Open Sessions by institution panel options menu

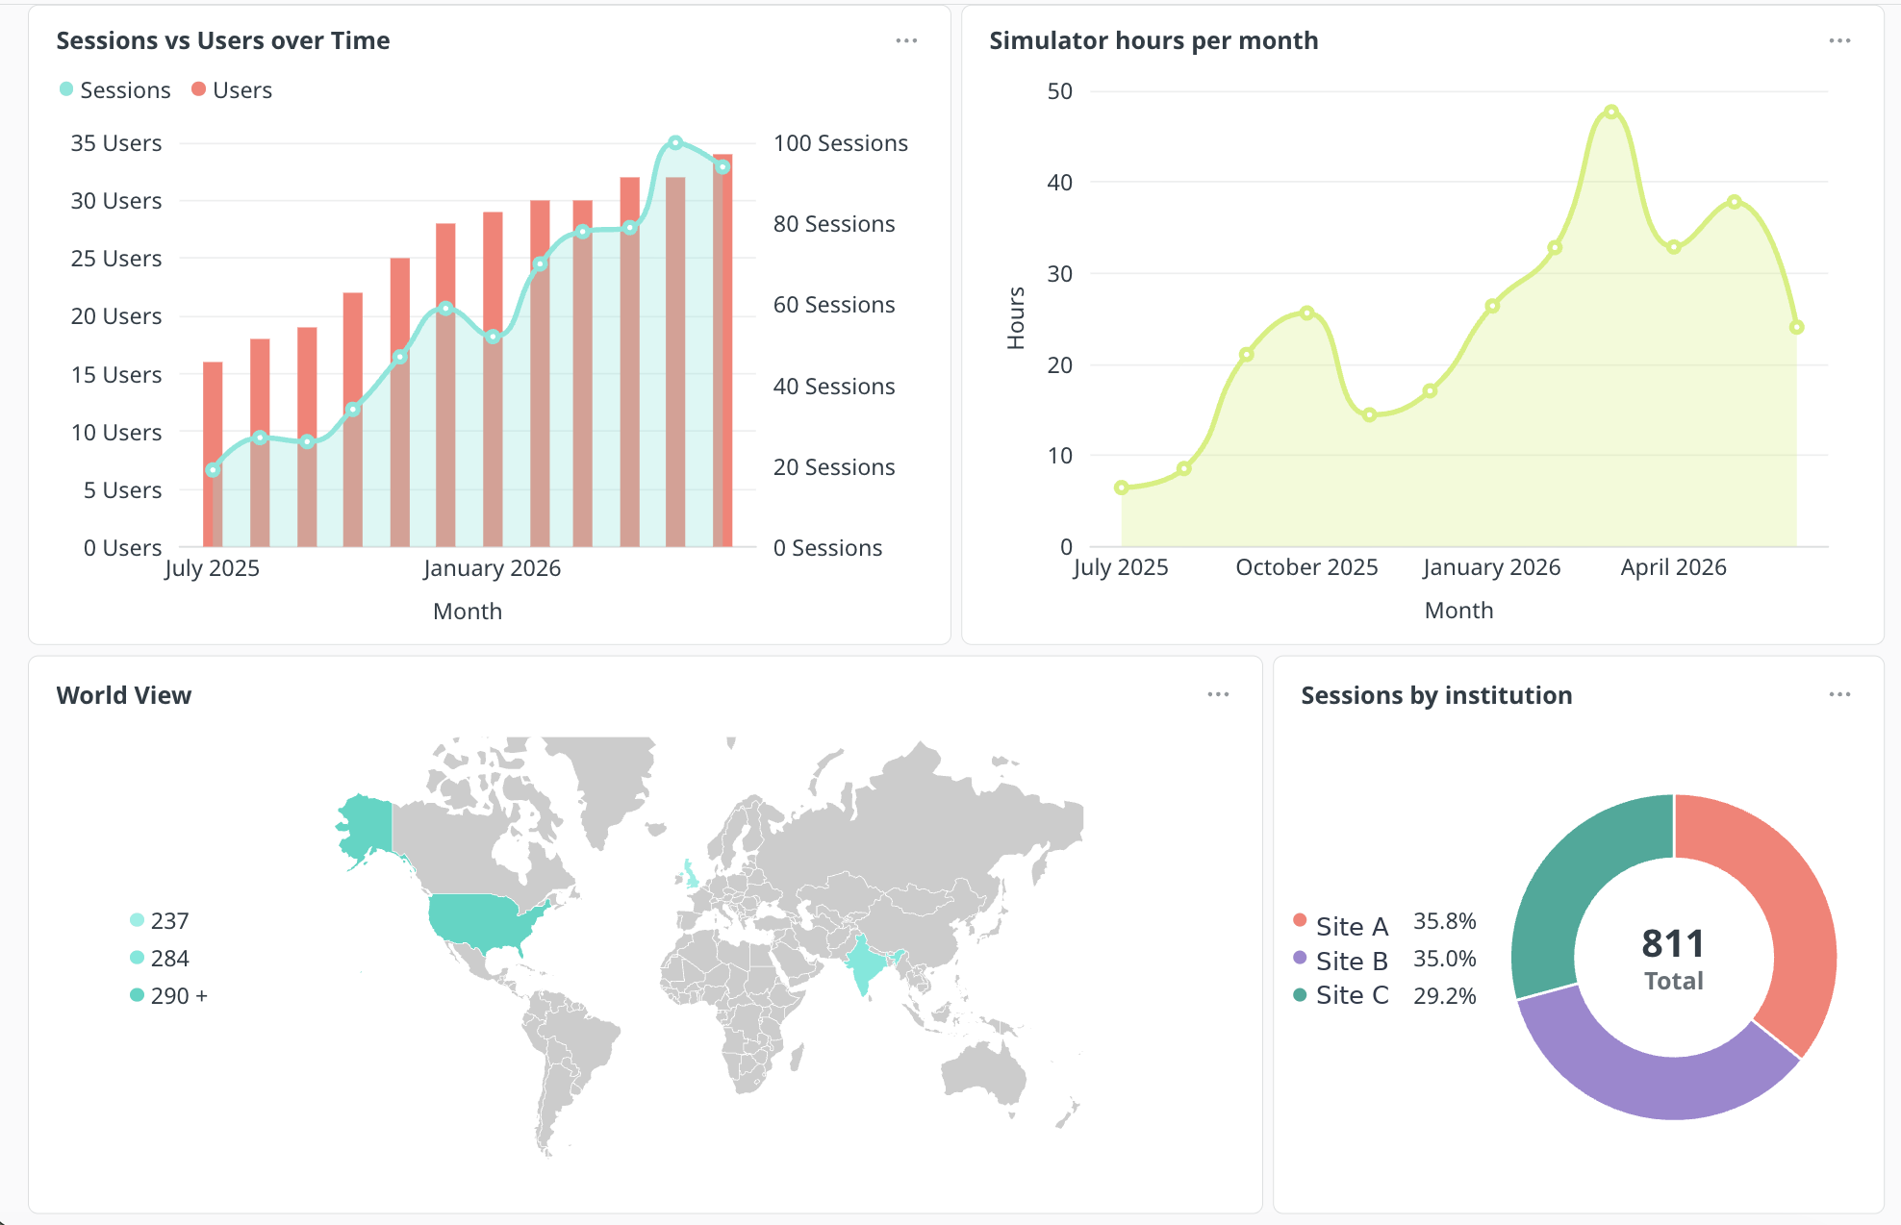click(1839, 694)
